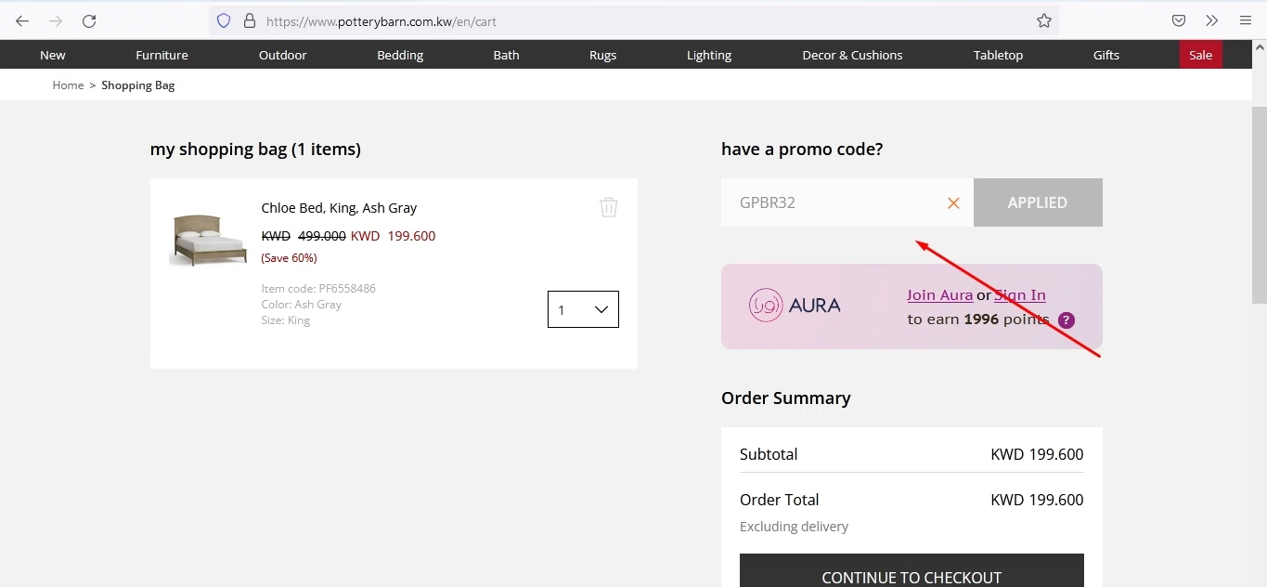Screen dimensions: 1267x587
Task: Open the Lighting category menu
Action: (x=709, y=55)
